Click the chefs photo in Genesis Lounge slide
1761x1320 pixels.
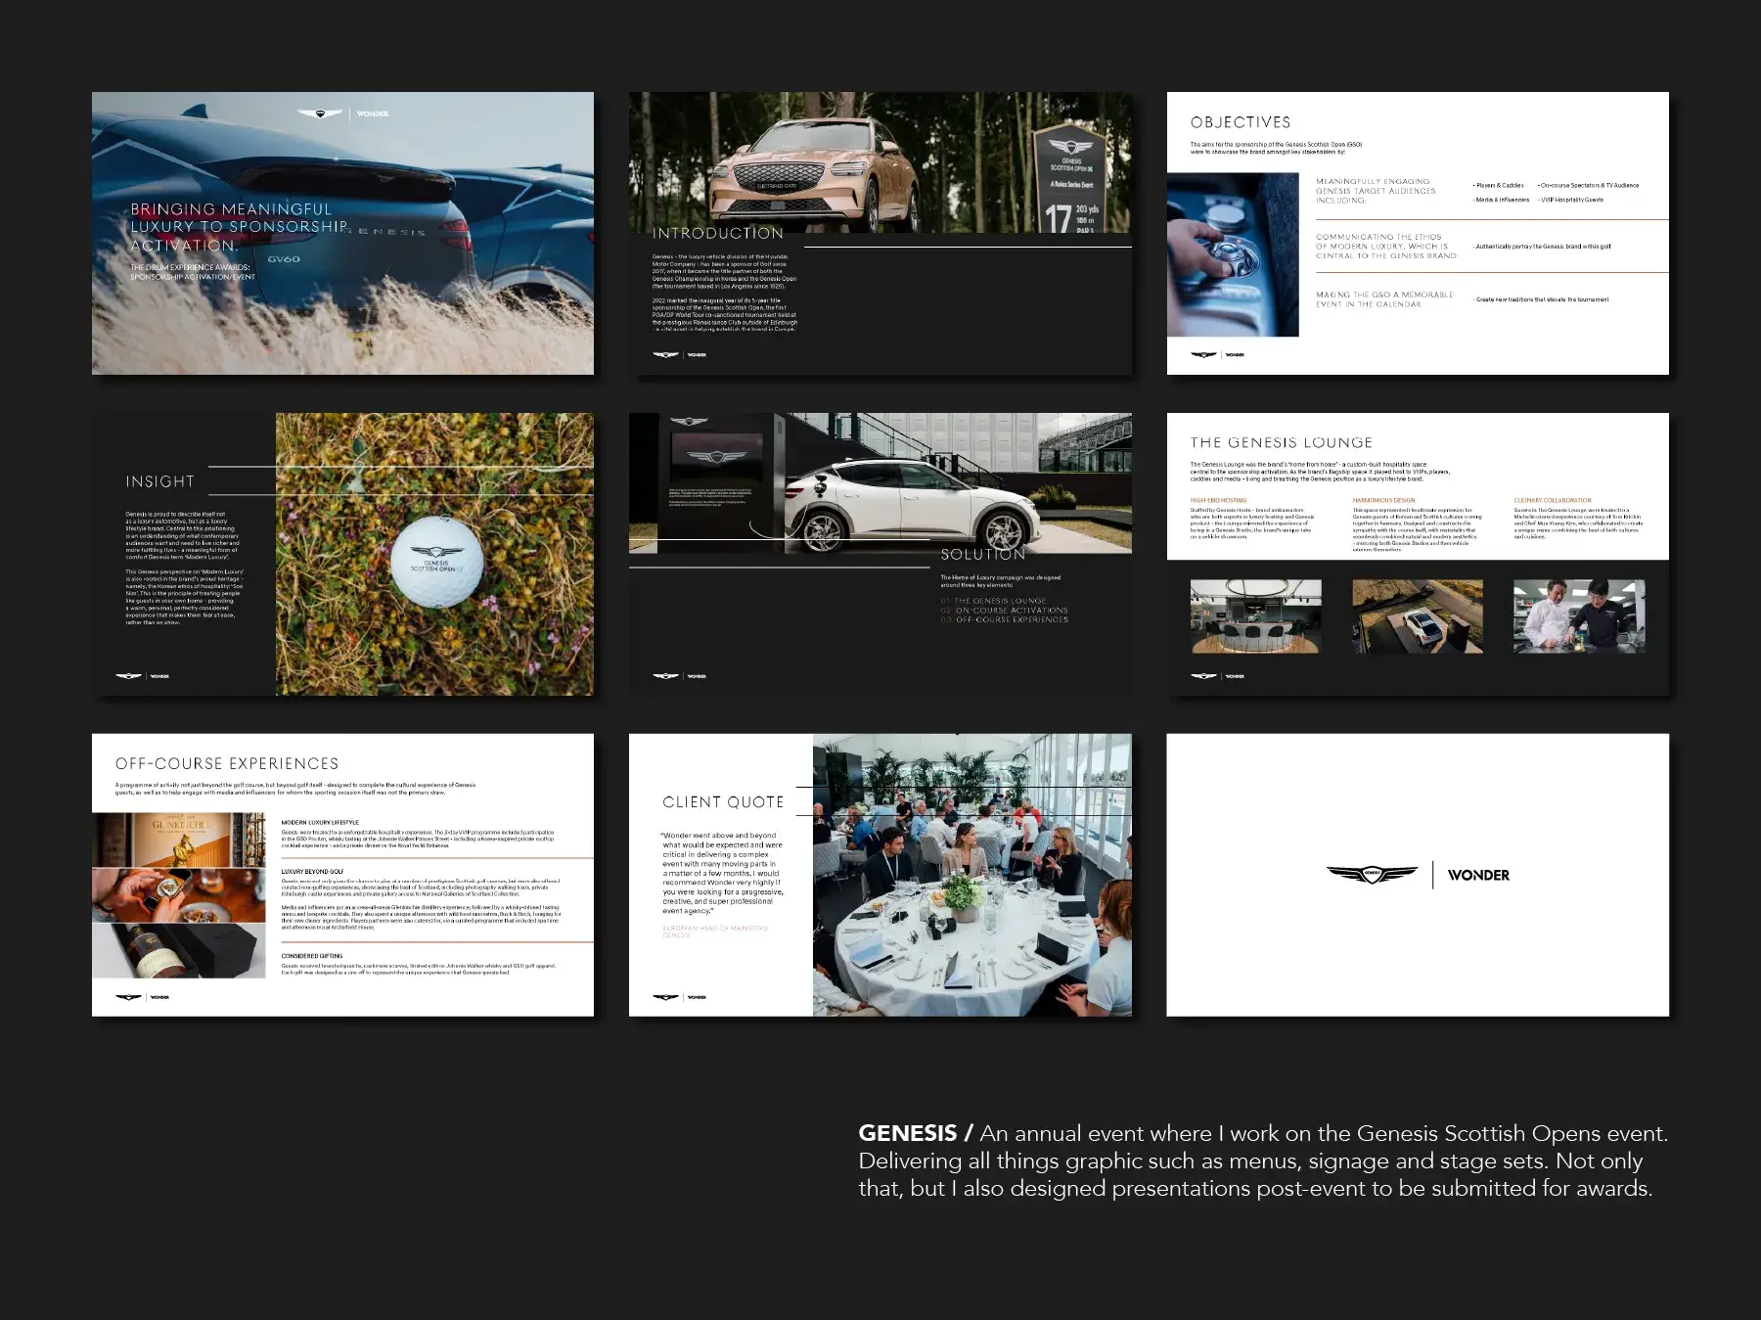[1579, 616]
